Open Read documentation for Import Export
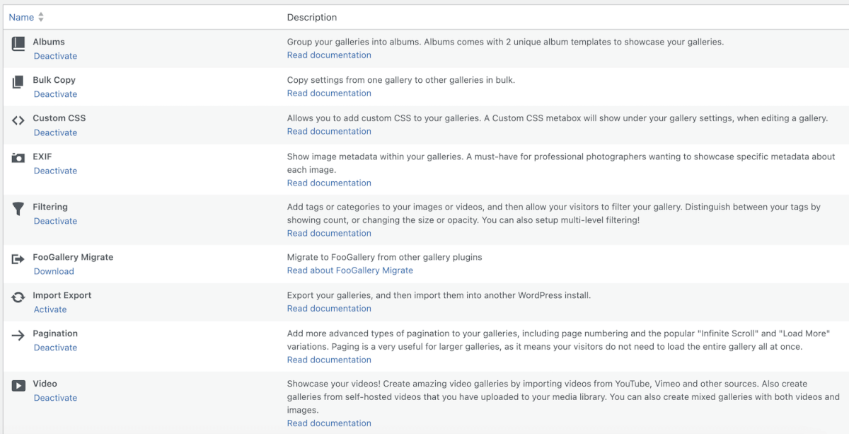 pyautogui.click(x=329, y=308)
